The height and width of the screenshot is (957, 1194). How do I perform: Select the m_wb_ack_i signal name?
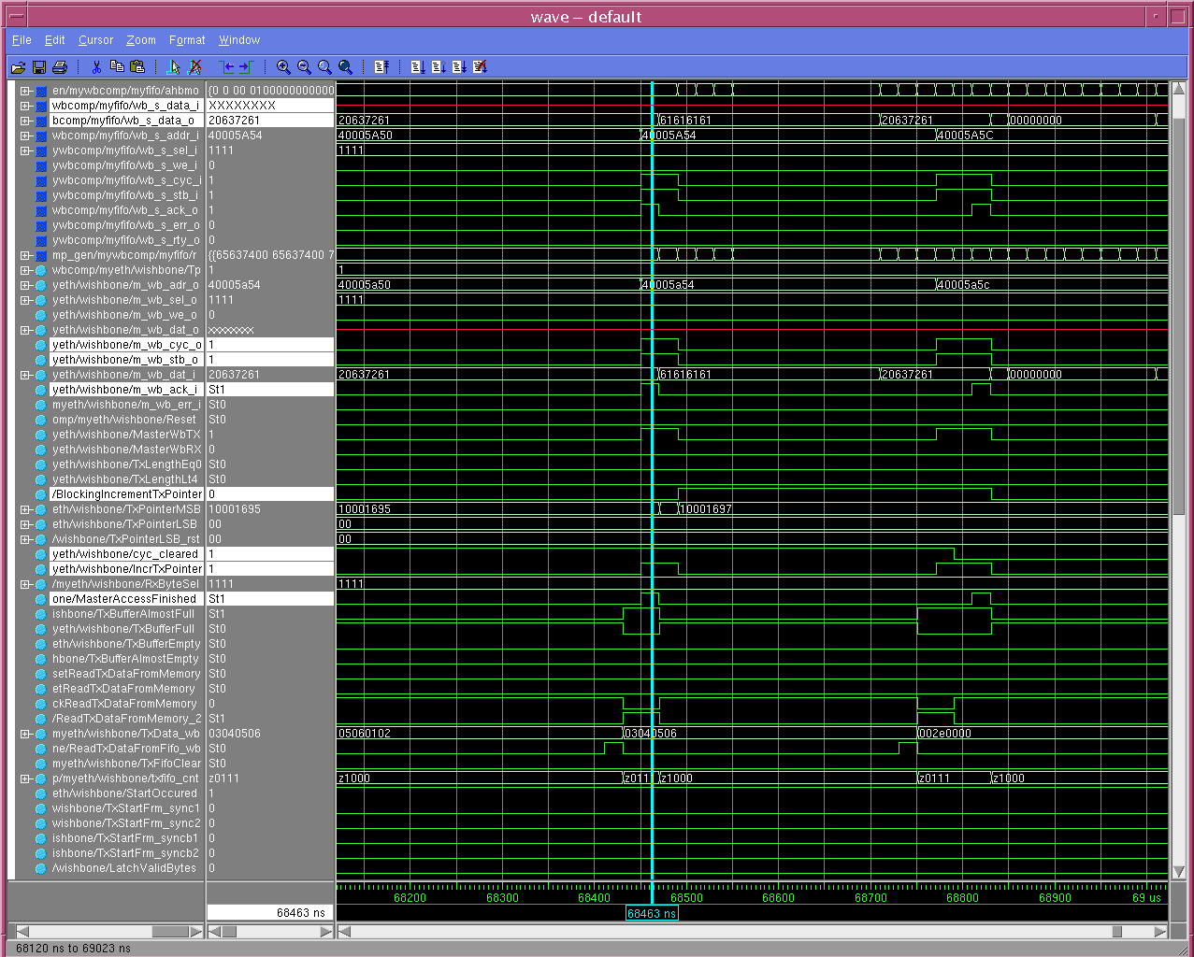125,390
